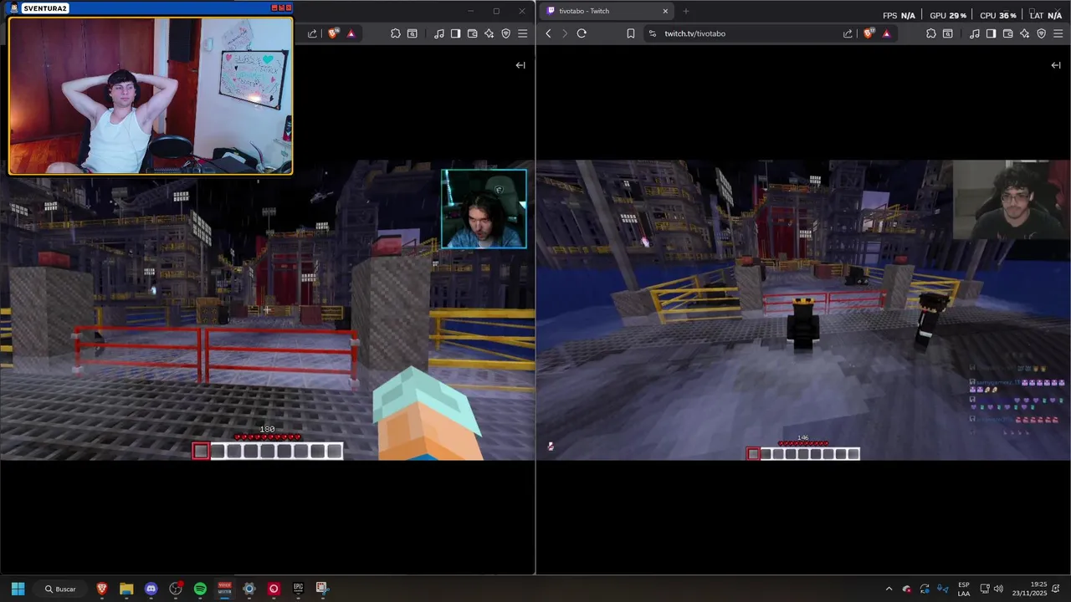The height and width of the screenshot is (602, 1071).
Task: Collapse the chat arrow in left Twitch stream
Action: click(x=520, y=65)
